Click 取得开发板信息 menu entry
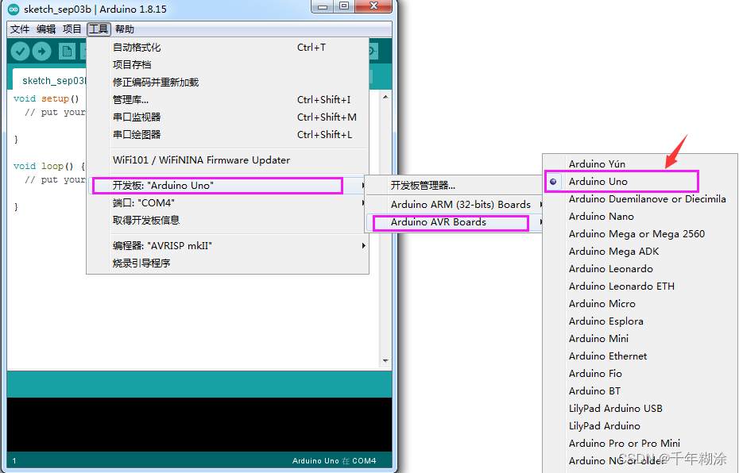Viewport: 739px width, 473px height. click(x=227, y=221)
